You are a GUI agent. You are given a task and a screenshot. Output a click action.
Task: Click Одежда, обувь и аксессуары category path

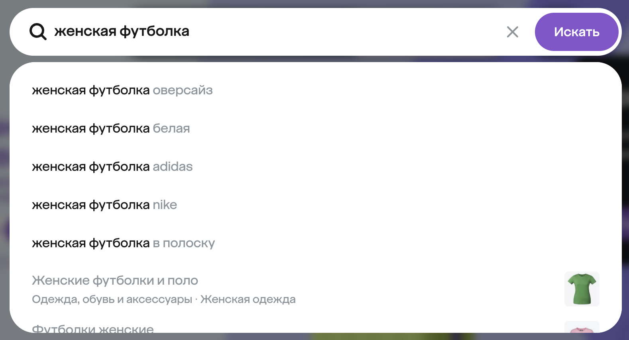[112, 299]
